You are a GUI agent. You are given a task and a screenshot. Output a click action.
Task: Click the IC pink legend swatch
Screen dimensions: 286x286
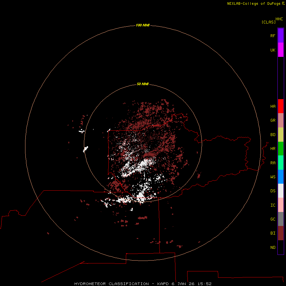click(x=281, y=205)
